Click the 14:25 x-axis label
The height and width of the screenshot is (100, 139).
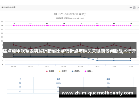(131, 67)
